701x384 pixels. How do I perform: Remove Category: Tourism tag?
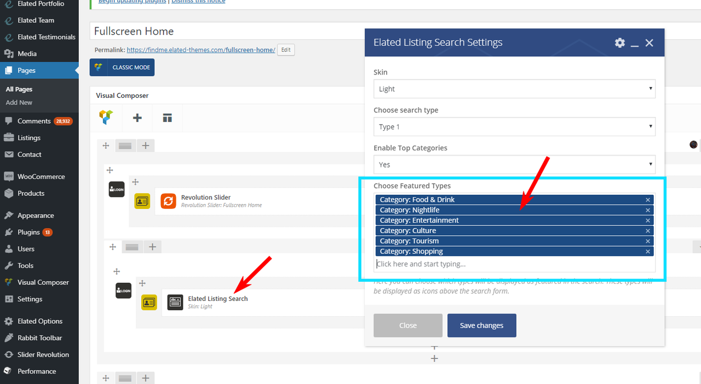tap(648, 241)
